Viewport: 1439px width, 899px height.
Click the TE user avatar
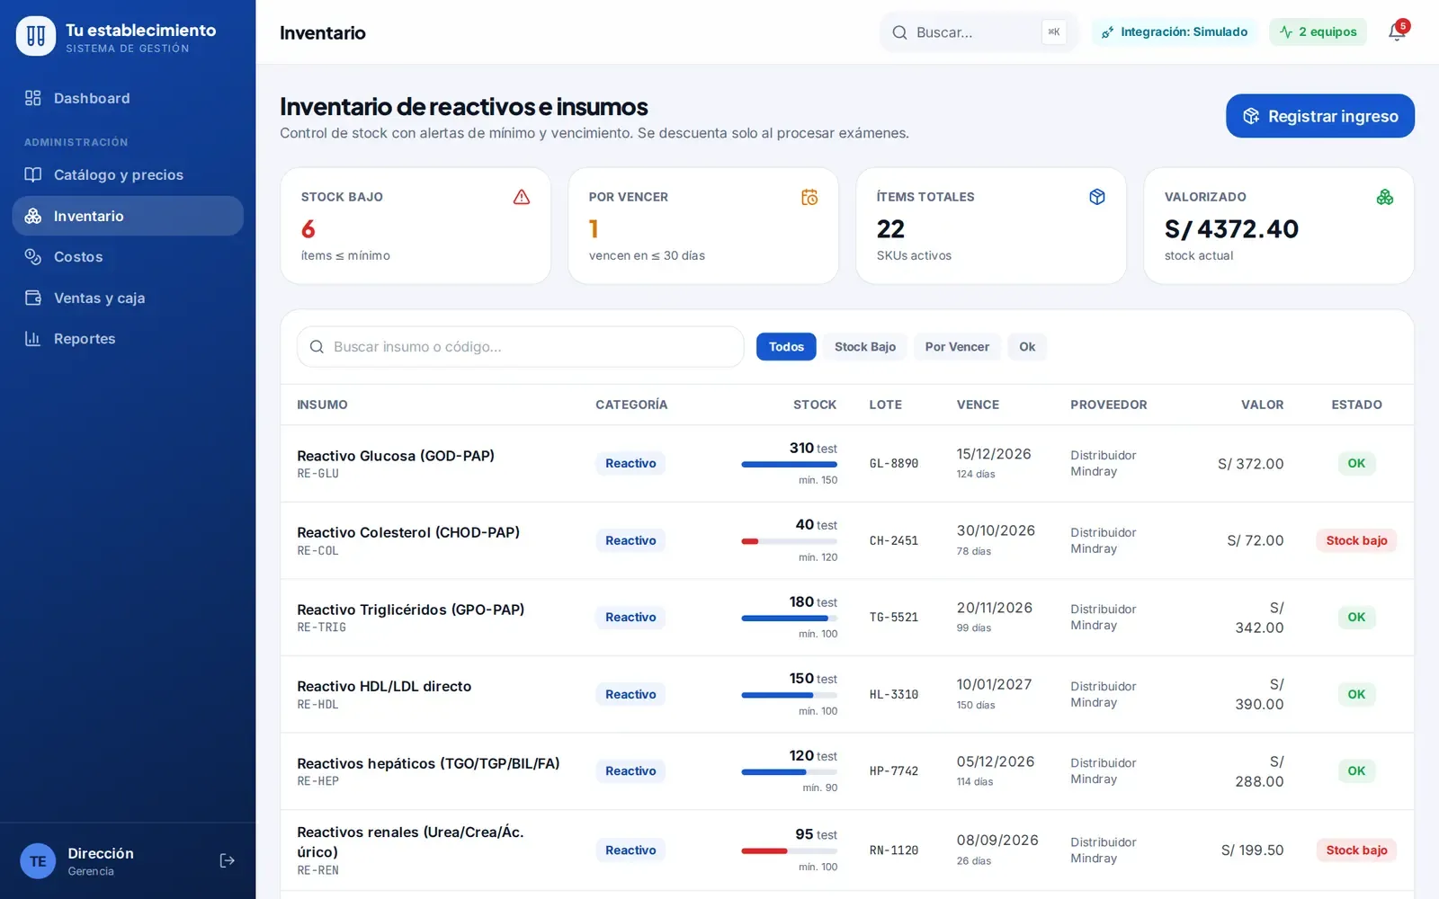point(38,861)
